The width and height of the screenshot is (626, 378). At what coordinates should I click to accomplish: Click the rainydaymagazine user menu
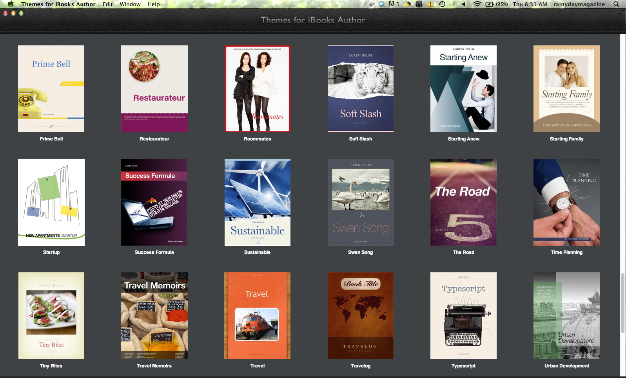[x=579, y=4]
